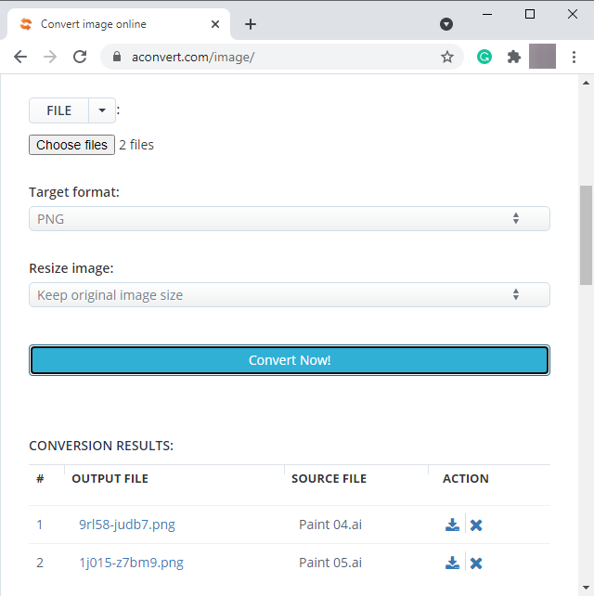Image resolution: width=594 pixels, height=596 pixels.
Task: Click the aconvert.com address bar
Action: tap(278, 57)
